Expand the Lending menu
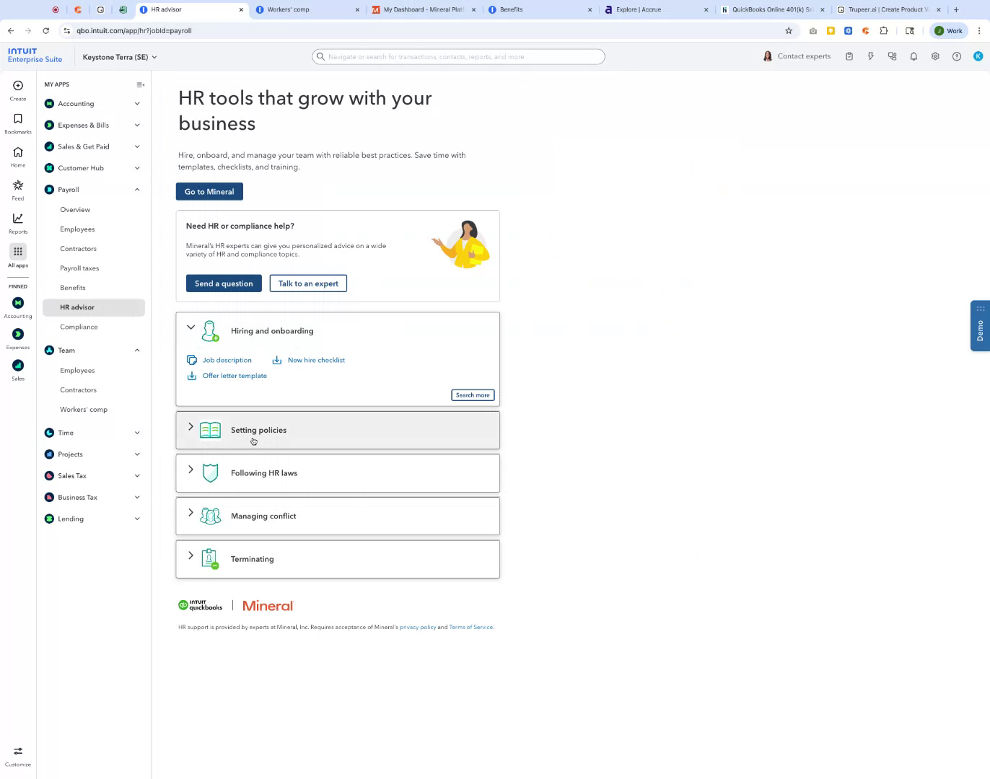This screenshot has width=990, height=779. click(137, 519)
